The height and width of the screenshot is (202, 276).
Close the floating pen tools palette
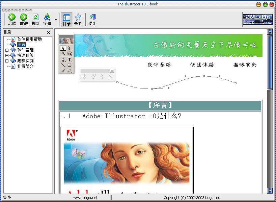112,71
